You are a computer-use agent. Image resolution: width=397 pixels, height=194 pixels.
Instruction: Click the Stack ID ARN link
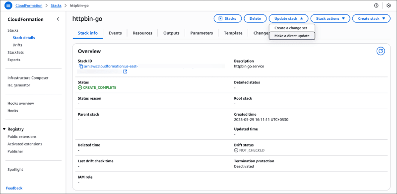[x=111, y=66]
